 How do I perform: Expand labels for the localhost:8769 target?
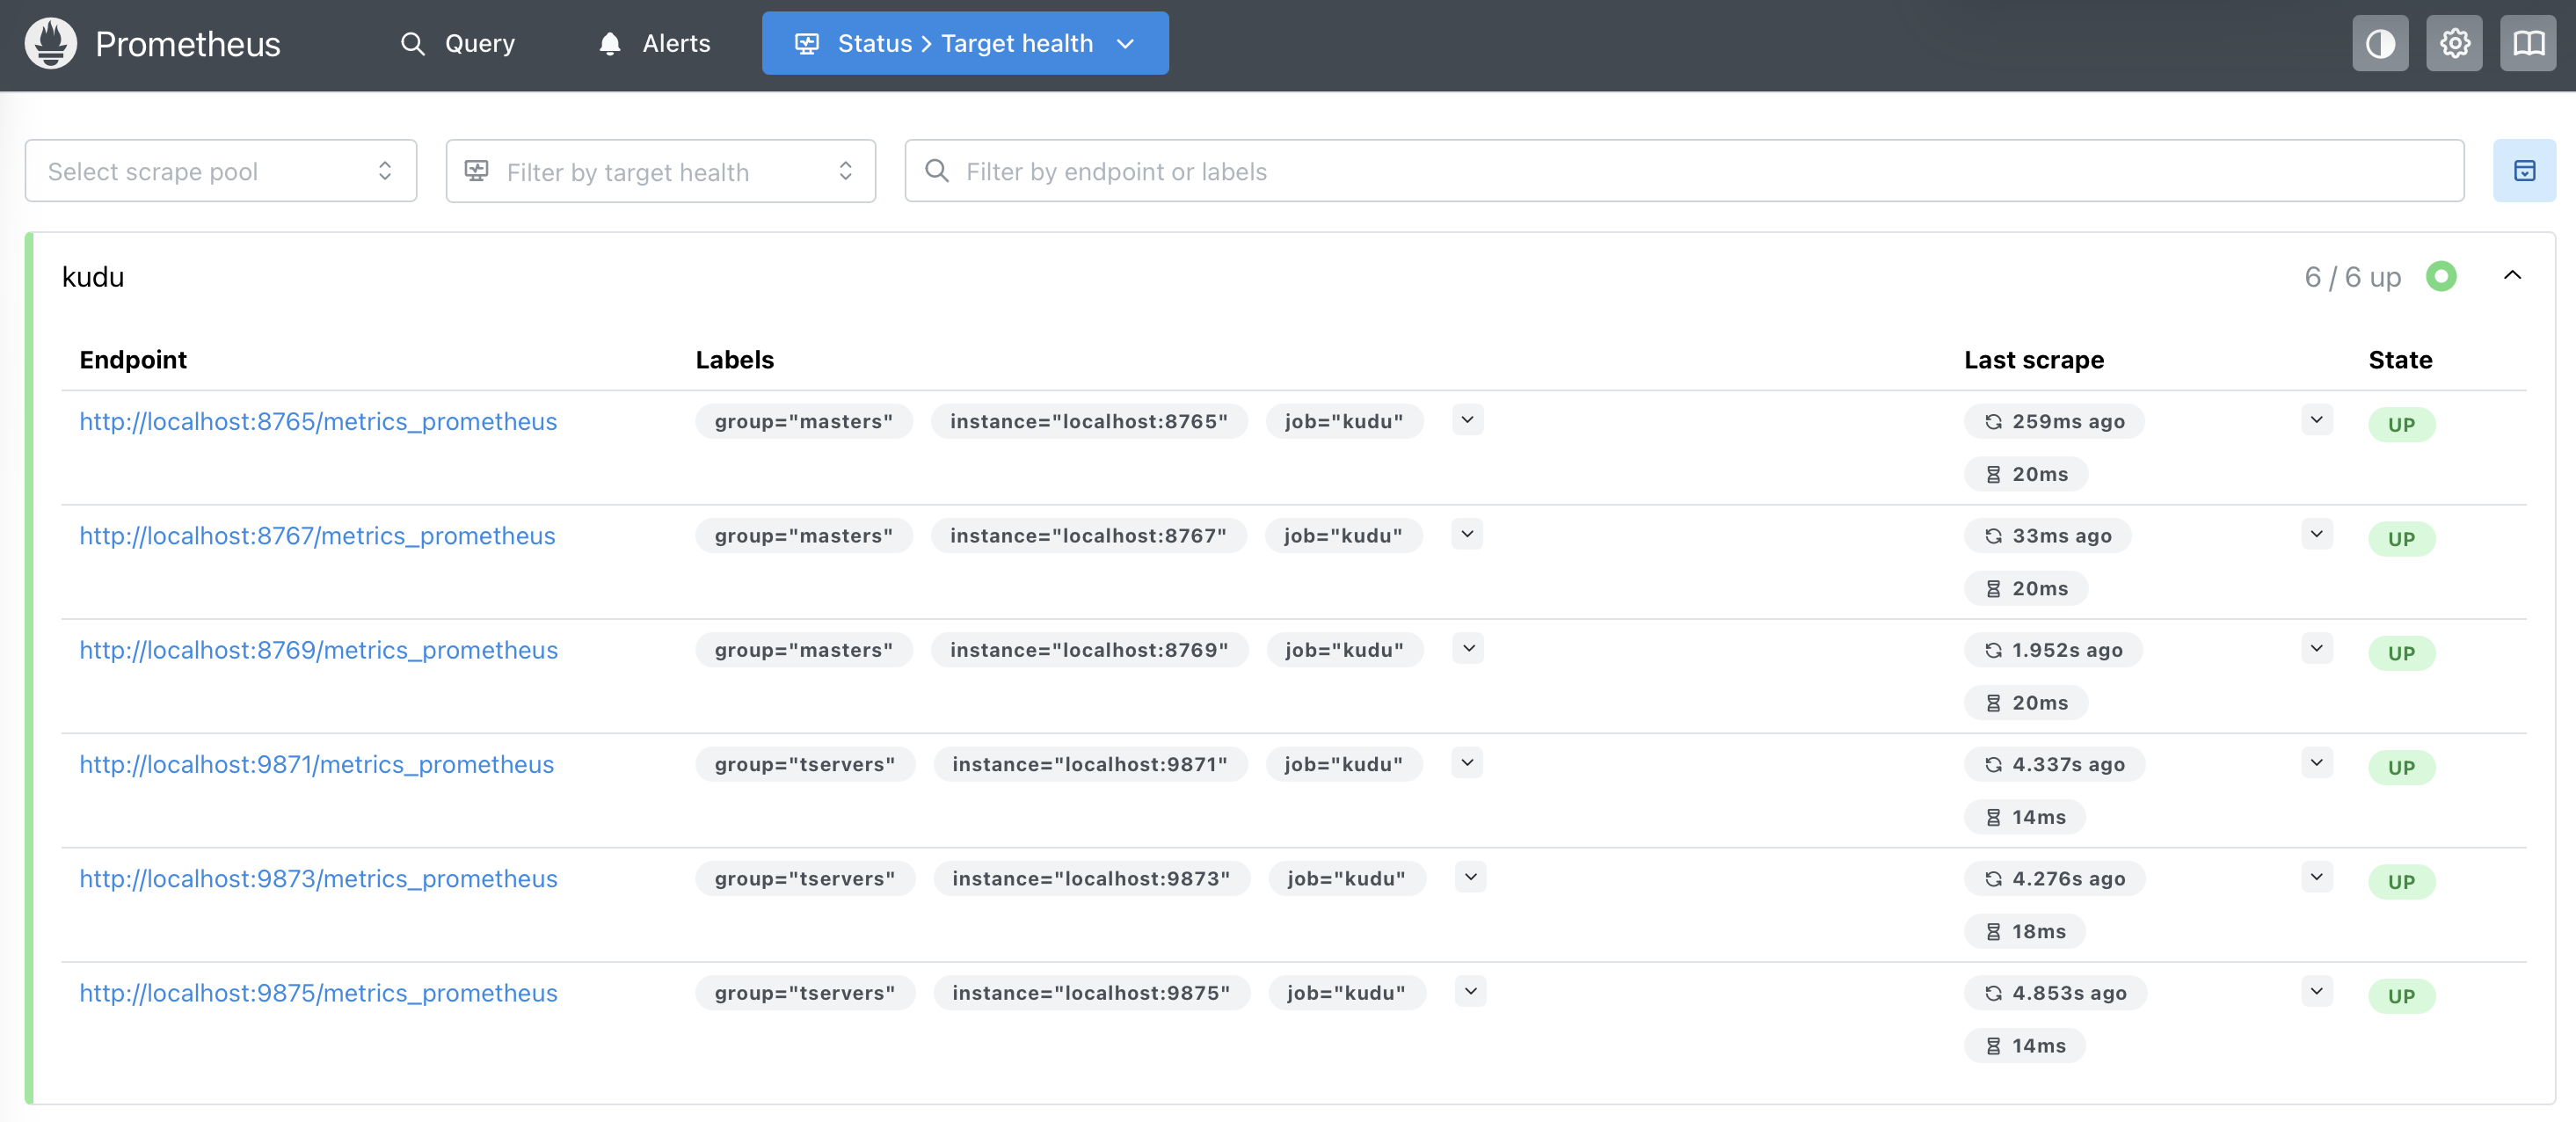pos(1468,648)
